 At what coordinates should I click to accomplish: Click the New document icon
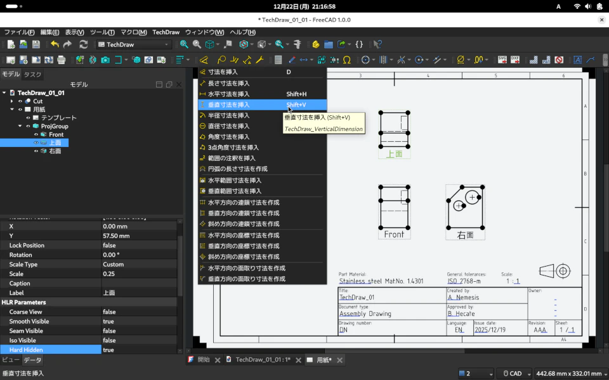11,44
